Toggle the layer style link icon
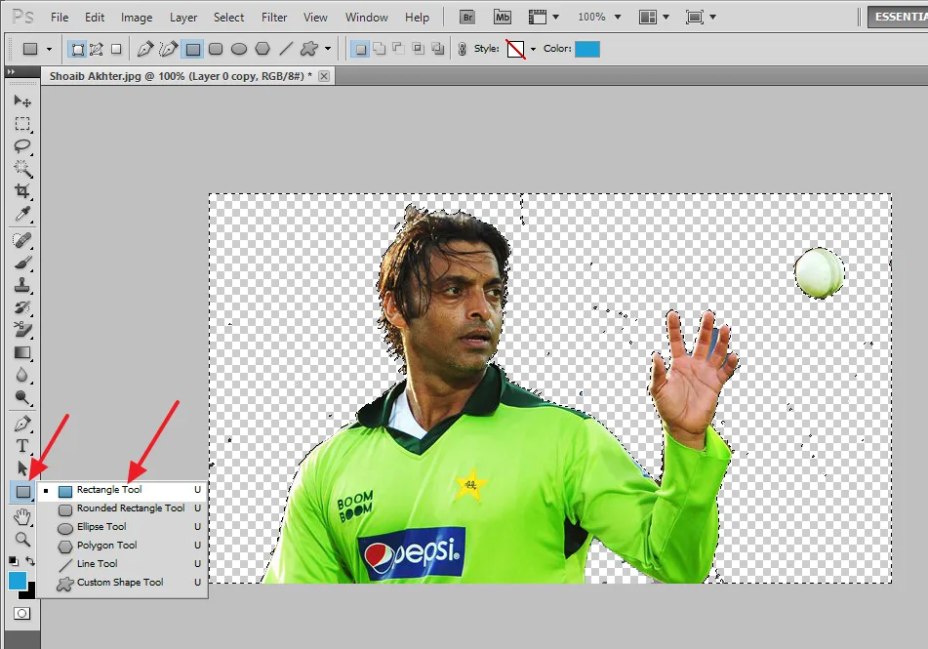The width and height of the screenshot is (928, 649). click(x=463, y=49)
